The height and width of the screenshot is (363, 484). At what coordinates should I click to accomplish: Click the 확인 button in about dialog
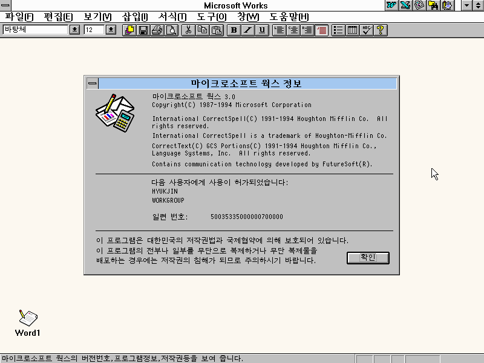click(x=368, y=258)
